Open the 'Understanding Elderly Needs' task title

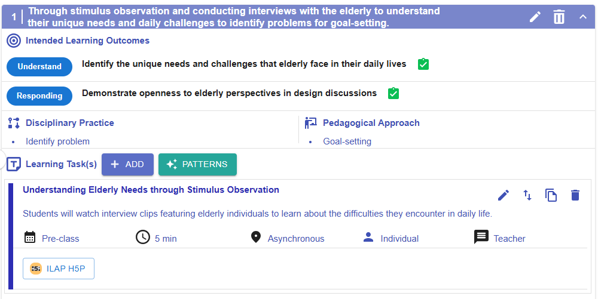click(x=151, y=190)
